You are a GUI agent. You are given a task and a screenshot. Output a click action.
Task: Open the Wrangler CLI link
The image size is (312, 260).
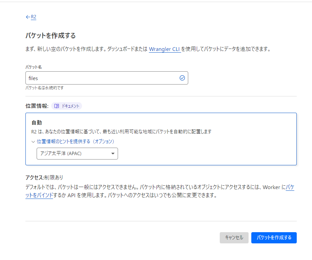164,49
